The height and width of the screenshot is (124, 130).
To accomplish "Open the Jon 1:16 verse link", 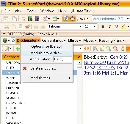I will point(93,73).
